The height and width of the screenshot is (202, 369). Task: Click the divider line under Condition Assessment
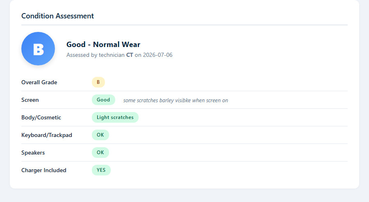pos(184,25)
